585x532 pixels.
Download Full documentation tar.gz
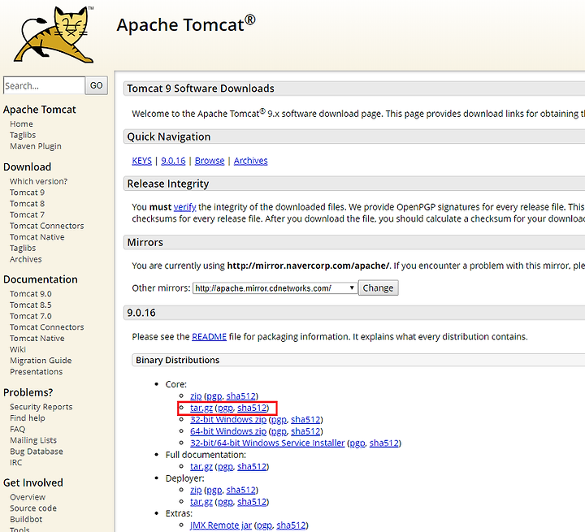pos(201,467)
